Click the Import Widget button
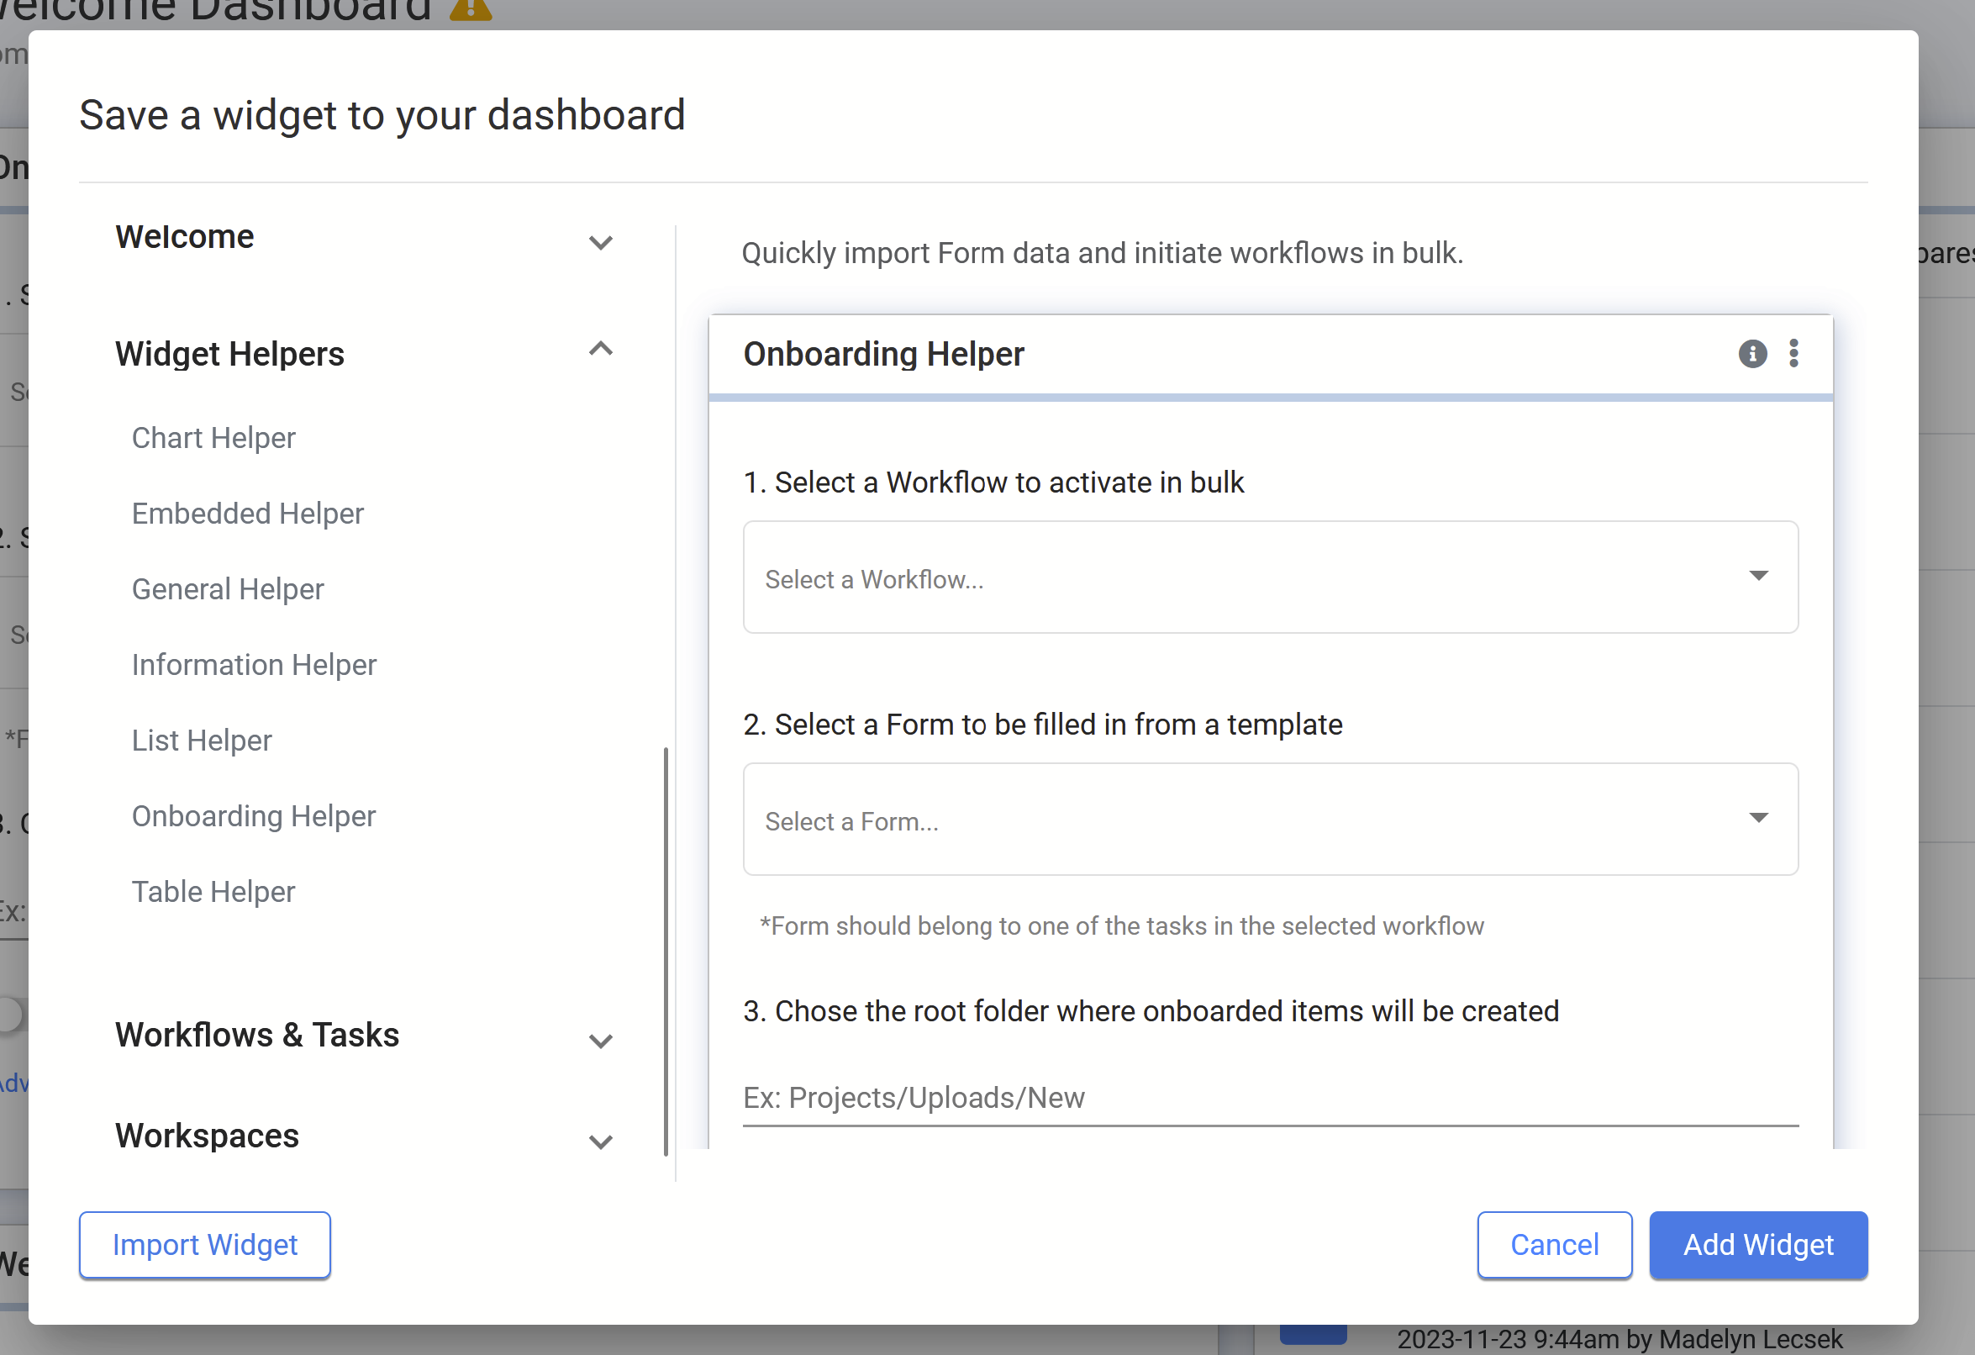1975x1355 pixels. [205, 1245]
